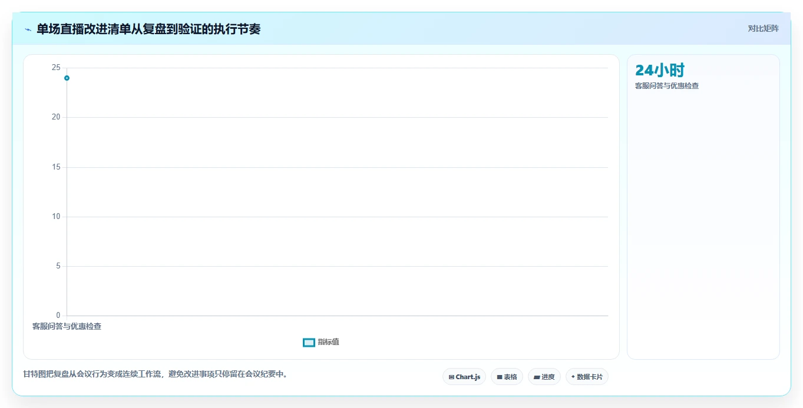Click the data point at value 24

point(67,78)
